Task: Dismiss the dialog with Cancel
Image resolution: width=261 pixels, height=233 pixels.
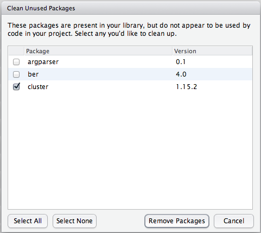Action: tap(234, 221)
